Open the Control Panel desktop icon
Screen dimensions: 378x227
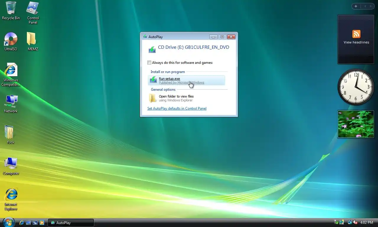click(x=33, y=13)
